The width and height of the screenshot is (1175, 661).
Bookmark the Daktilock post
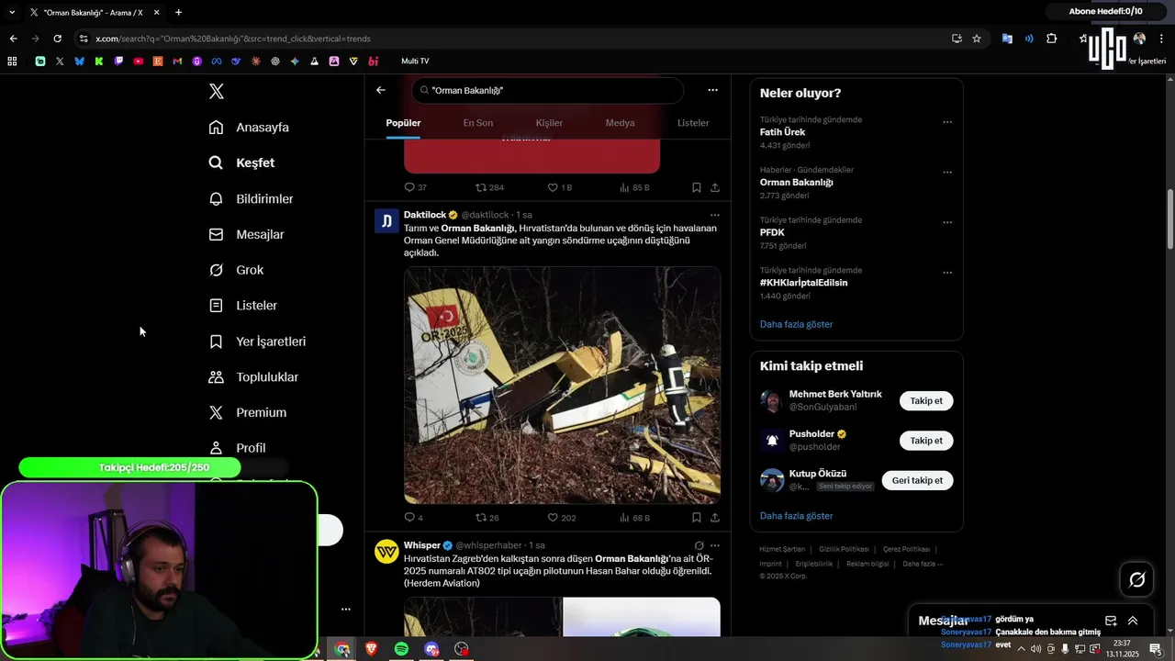tap(696, 518)
